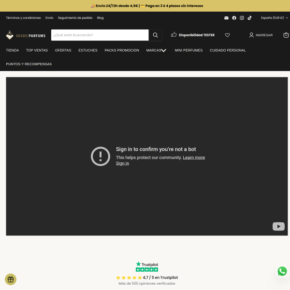Screen dimensions: 290x290
Task: Focus the ¿Qué está buscando? search field
Action: pyautogui.click(x=100, y=35)
